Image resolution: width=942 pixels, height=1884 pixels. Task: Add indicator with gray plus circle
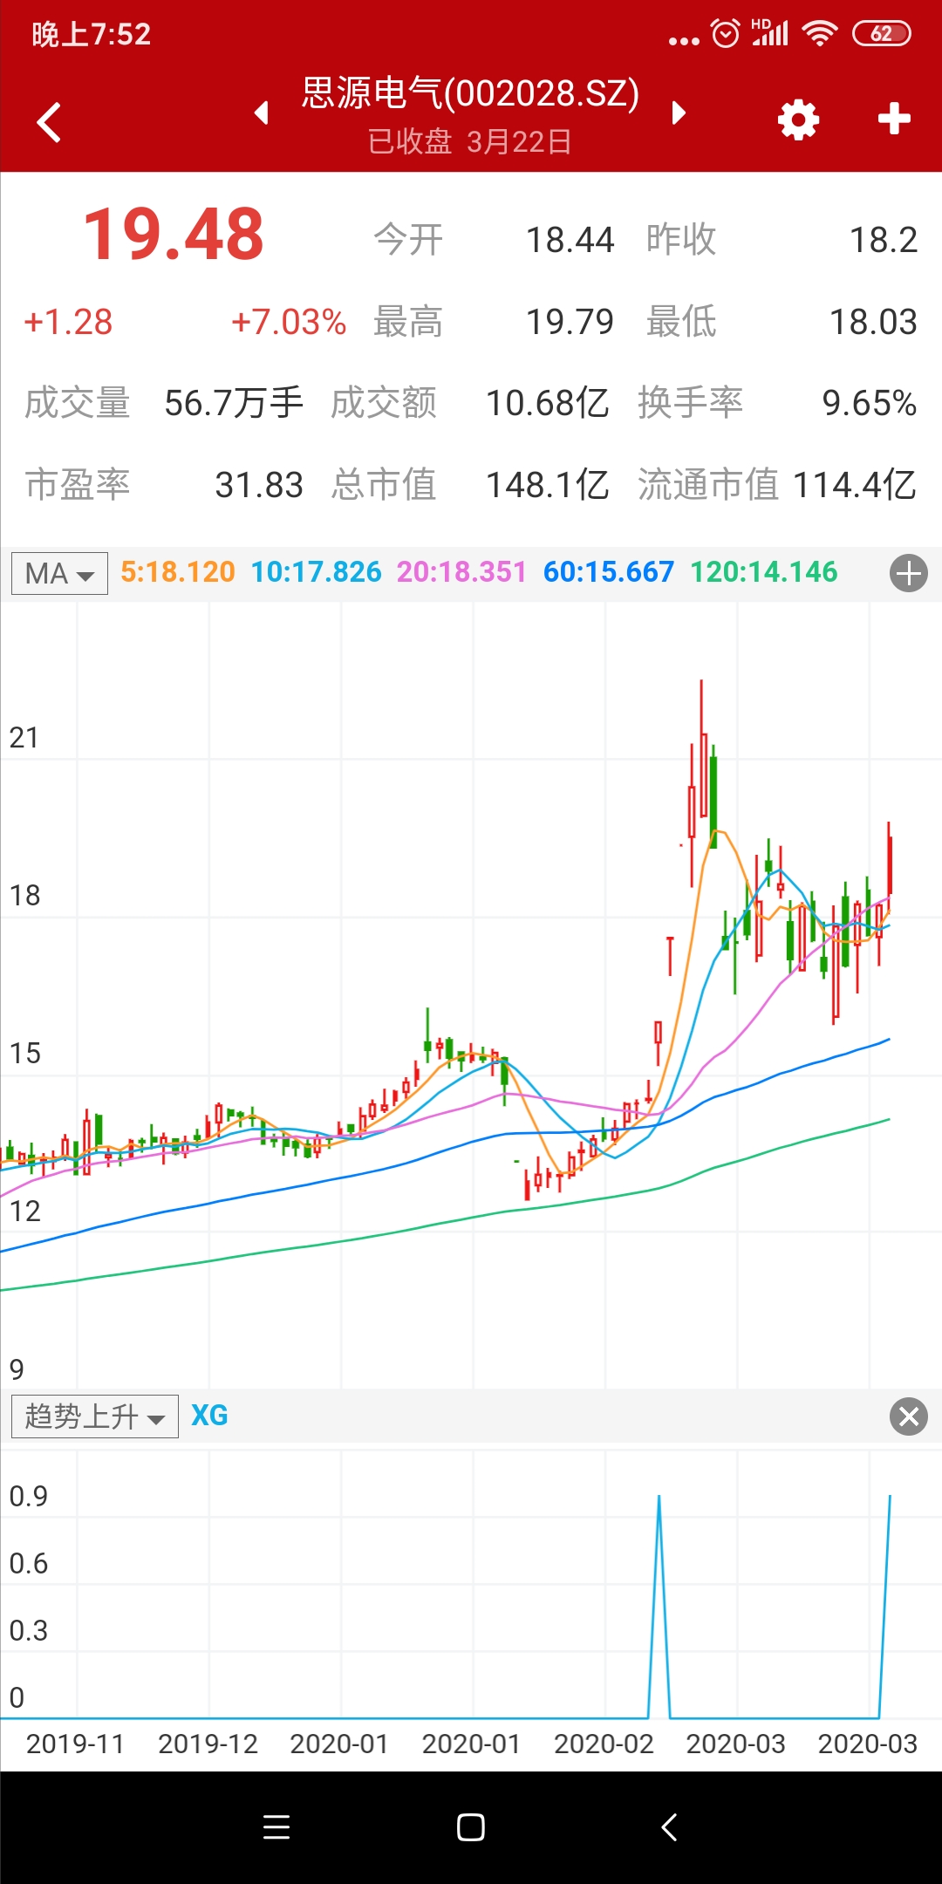908,574
